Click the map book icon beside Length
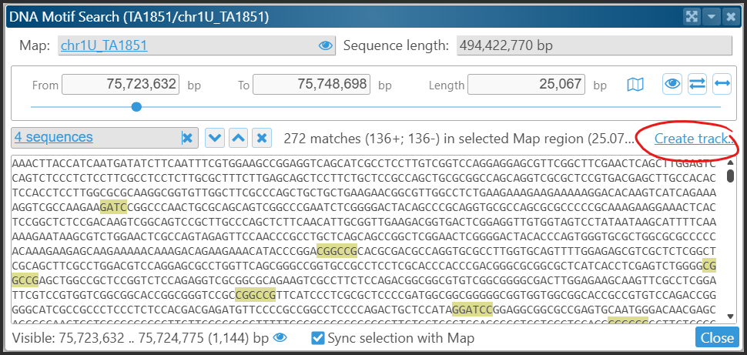The height and width of the screenshot is (355, 747). (635, 85)
